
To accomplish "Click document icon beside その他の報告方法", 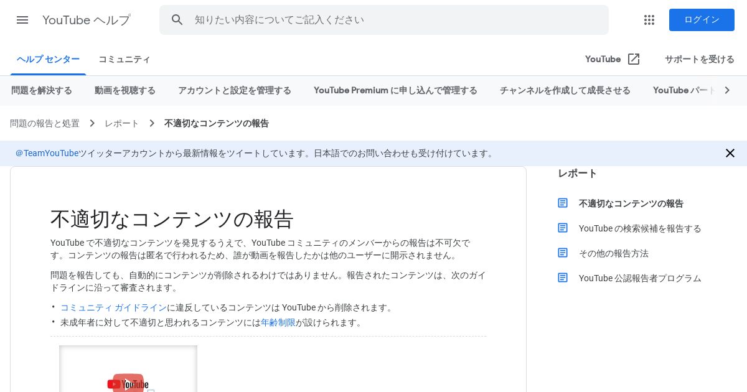I will 563,253.
